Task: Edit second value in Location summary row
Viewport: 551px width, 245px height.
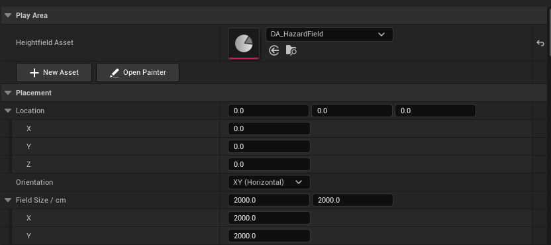Action: [x=352, y=111]
